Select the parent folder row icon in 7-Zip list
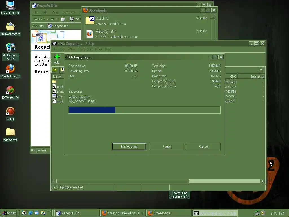This screenshot has width=289, height=217. coord(54,82)
